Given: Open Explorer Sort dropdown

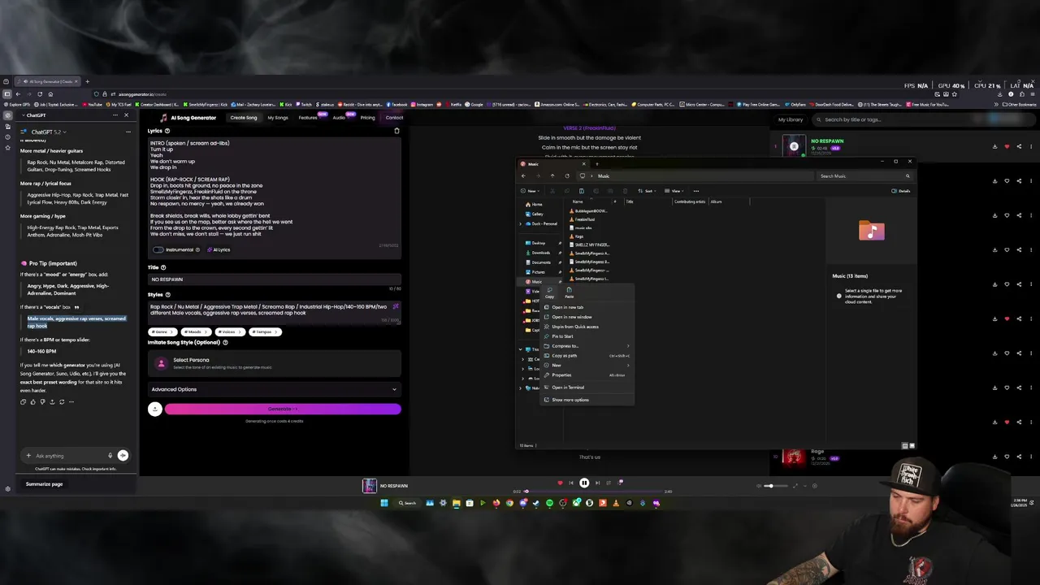Looking at the screenshot, I should [648, 191].
